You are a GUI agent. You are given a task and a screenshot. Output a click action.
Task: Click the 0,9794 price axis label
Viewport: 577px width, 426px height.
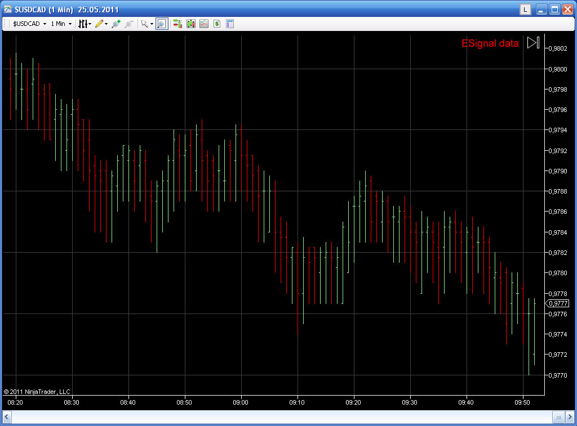click(x=557, y=130)
